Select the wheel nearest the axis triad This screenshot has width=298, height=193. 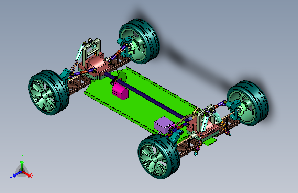point(49,92)
